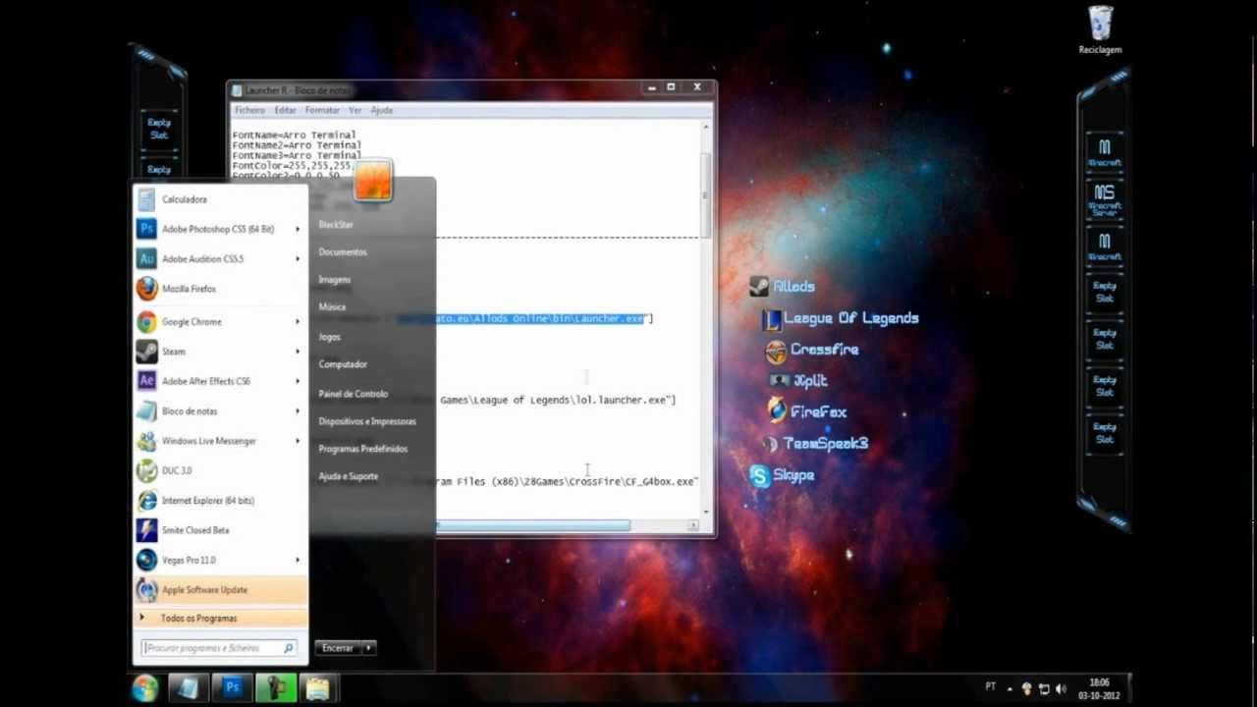This screenshot has width=1257, height=707.
Task: Launch Internet Explorer (64 bits)
Action: coord(220,500)
